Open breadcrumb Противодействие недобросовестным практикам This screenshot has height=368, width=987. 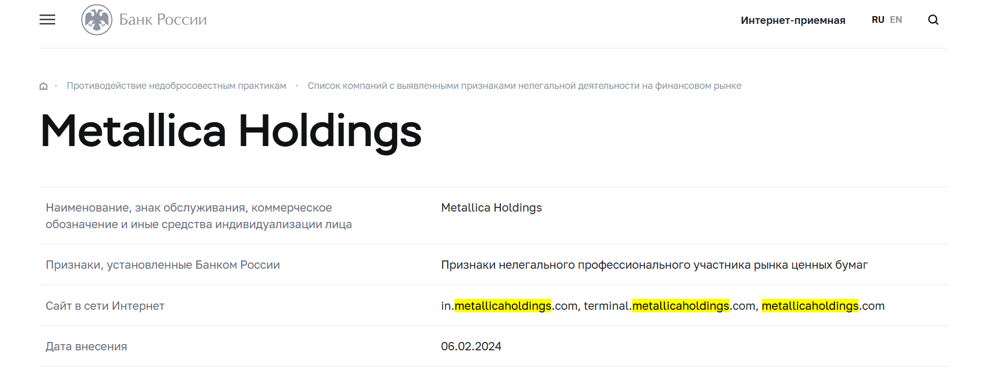pyautogui.click(x=176, y=86)
